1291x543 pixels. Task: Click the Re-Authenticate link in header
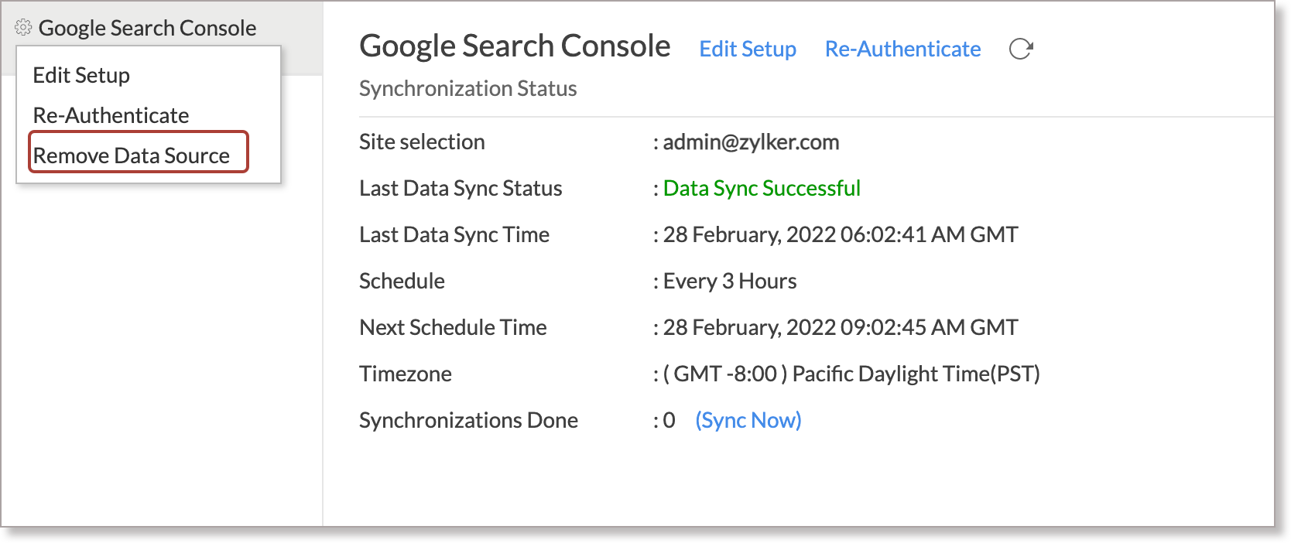(902, 50)
